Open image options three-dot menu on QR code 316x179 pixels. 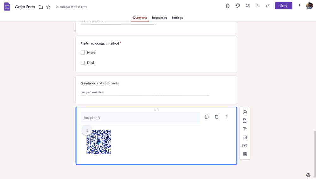[x=87, y=130]
